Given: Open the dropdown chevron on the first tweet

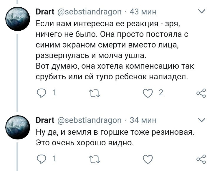Looking at the screenshot, I should pos(201,12).
